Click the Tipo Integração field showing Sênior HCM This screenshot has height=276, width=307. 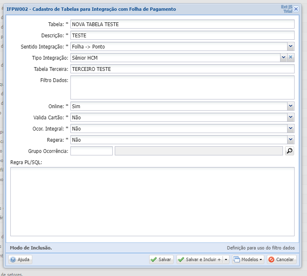coord(175,58)
